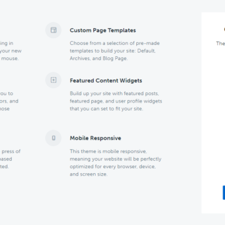Click the 'Choose from a selection' description text
225x225 pixels.
[114, 51]
